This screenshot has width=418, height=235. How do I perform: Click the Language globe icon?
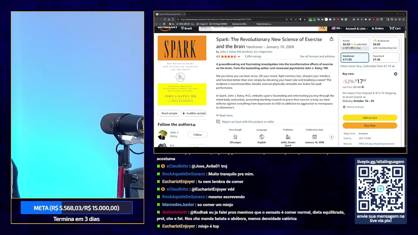tap(262, 137)
